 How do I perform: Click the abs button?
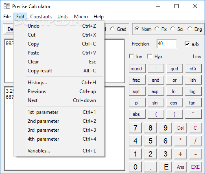(x=137, y=114)
